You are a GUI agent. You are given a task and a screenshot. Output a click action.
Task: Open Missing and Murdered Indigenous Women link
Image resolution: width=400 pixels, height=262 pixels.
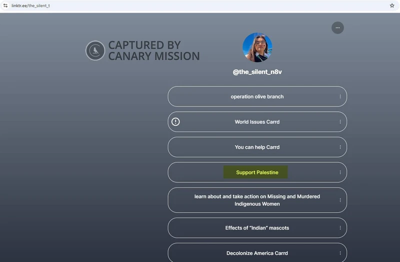pyautogui.click(x=257, y=200)
